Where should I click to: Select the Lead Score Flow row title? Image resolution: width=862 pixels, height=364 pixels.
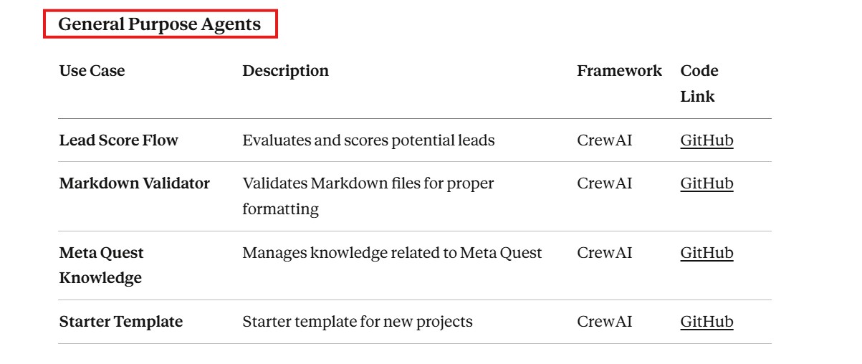118,140
